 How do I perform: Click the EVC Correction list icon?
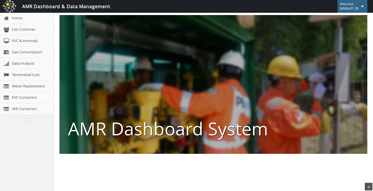[x=6, y=98]
